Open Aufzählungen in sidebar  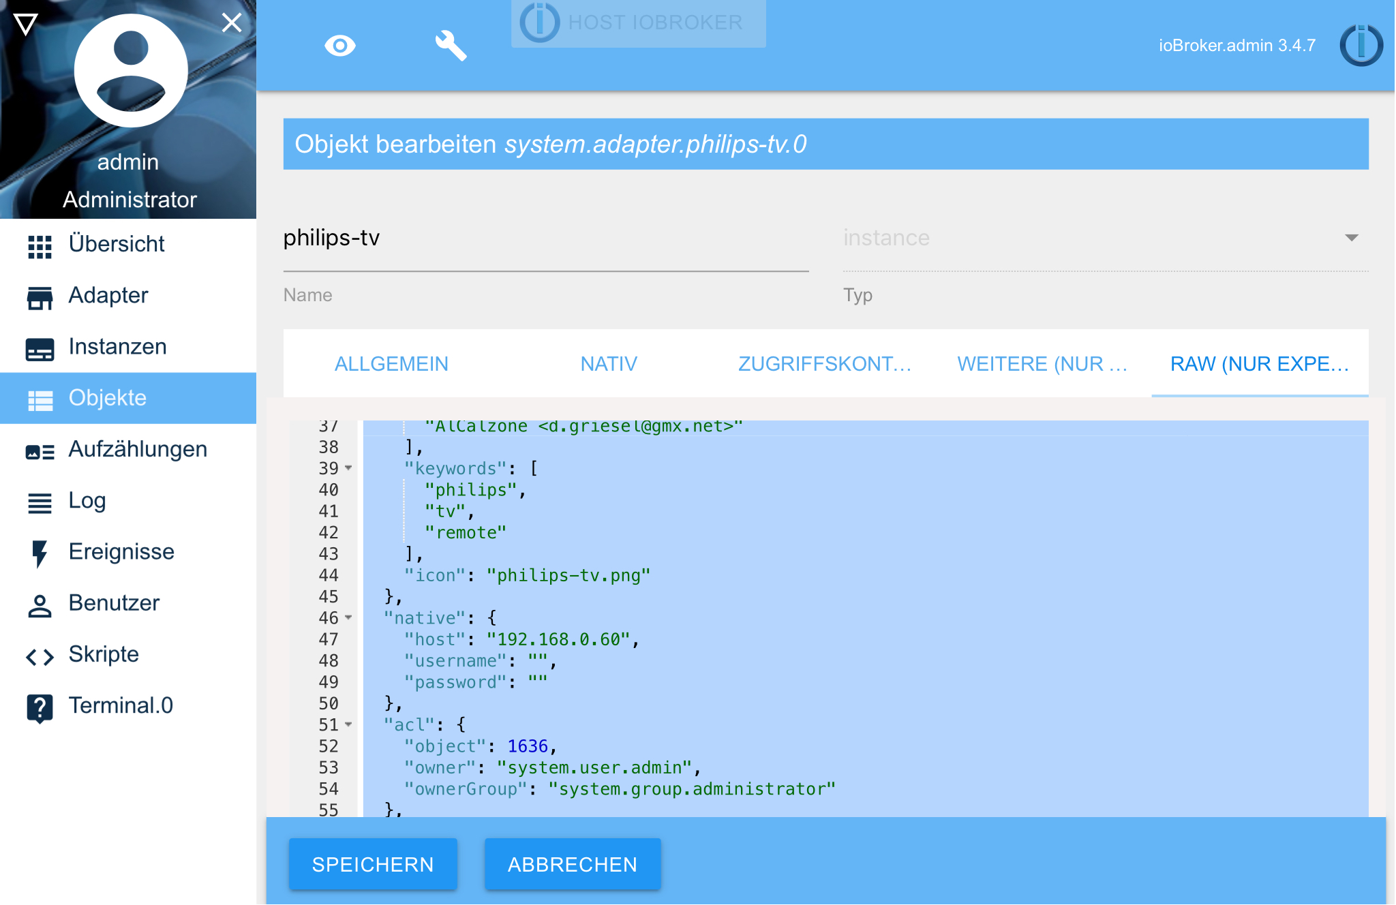128,449
